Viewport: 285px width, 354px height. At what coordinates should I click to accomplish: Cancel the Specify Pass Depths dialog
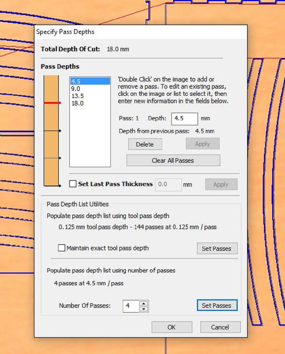220,327
